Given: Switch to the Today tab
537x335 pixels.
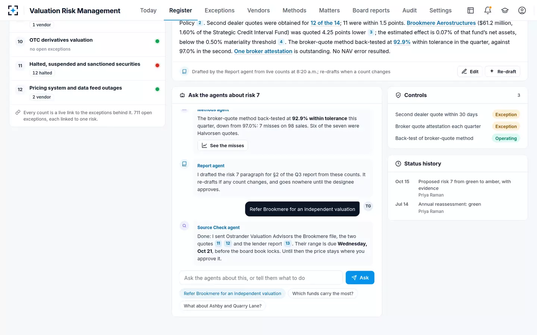Looking at the screenshot, I should tap(148, 10).
